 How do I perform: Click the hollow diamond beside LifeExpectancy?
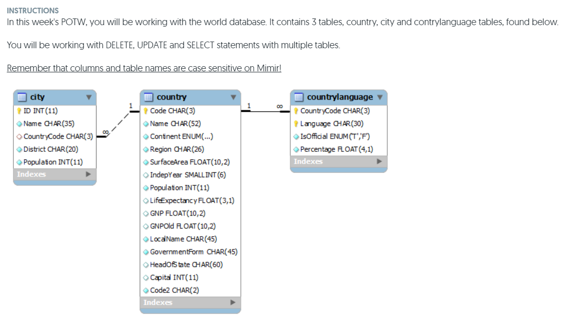(146, 201)
